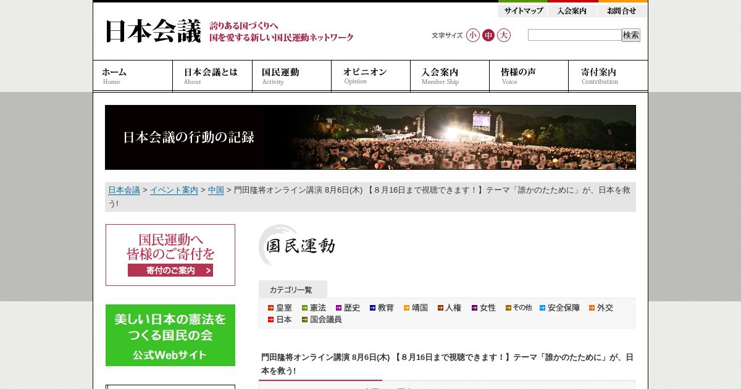The image size is (741, 389).
Task: Select 日本 category
Action: pos(280,319)
